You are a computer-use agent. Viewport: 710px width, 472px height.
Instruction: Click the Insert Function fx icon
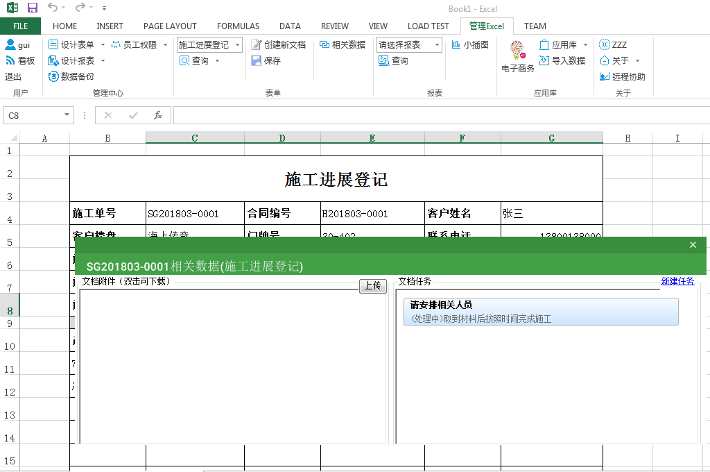(x=157, y=115)
